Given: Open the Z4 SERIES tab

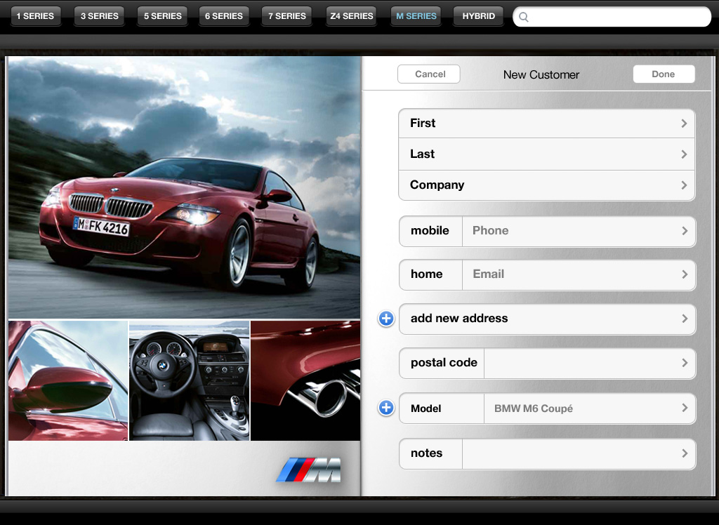Looking at the screenshot, I should click(351, 16).
